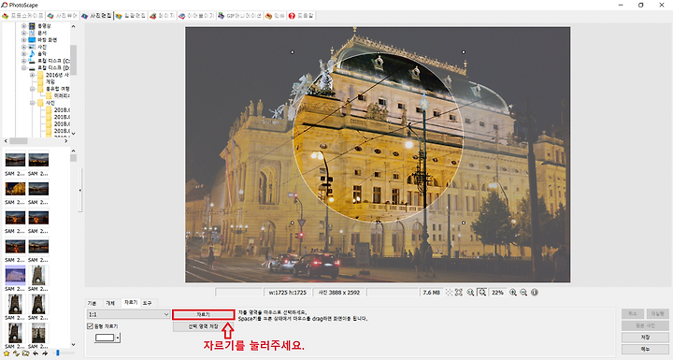The height and width of the screenshot is (360, 673).
Task: Open the 메뉴 button
Action: 645,350
